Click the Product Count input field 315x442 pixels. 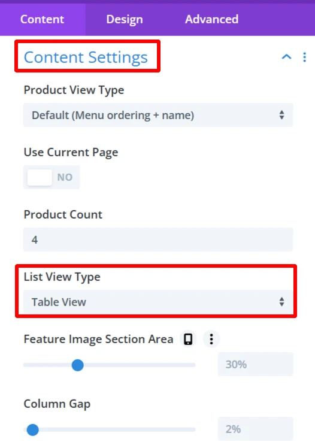pos(158,240)
